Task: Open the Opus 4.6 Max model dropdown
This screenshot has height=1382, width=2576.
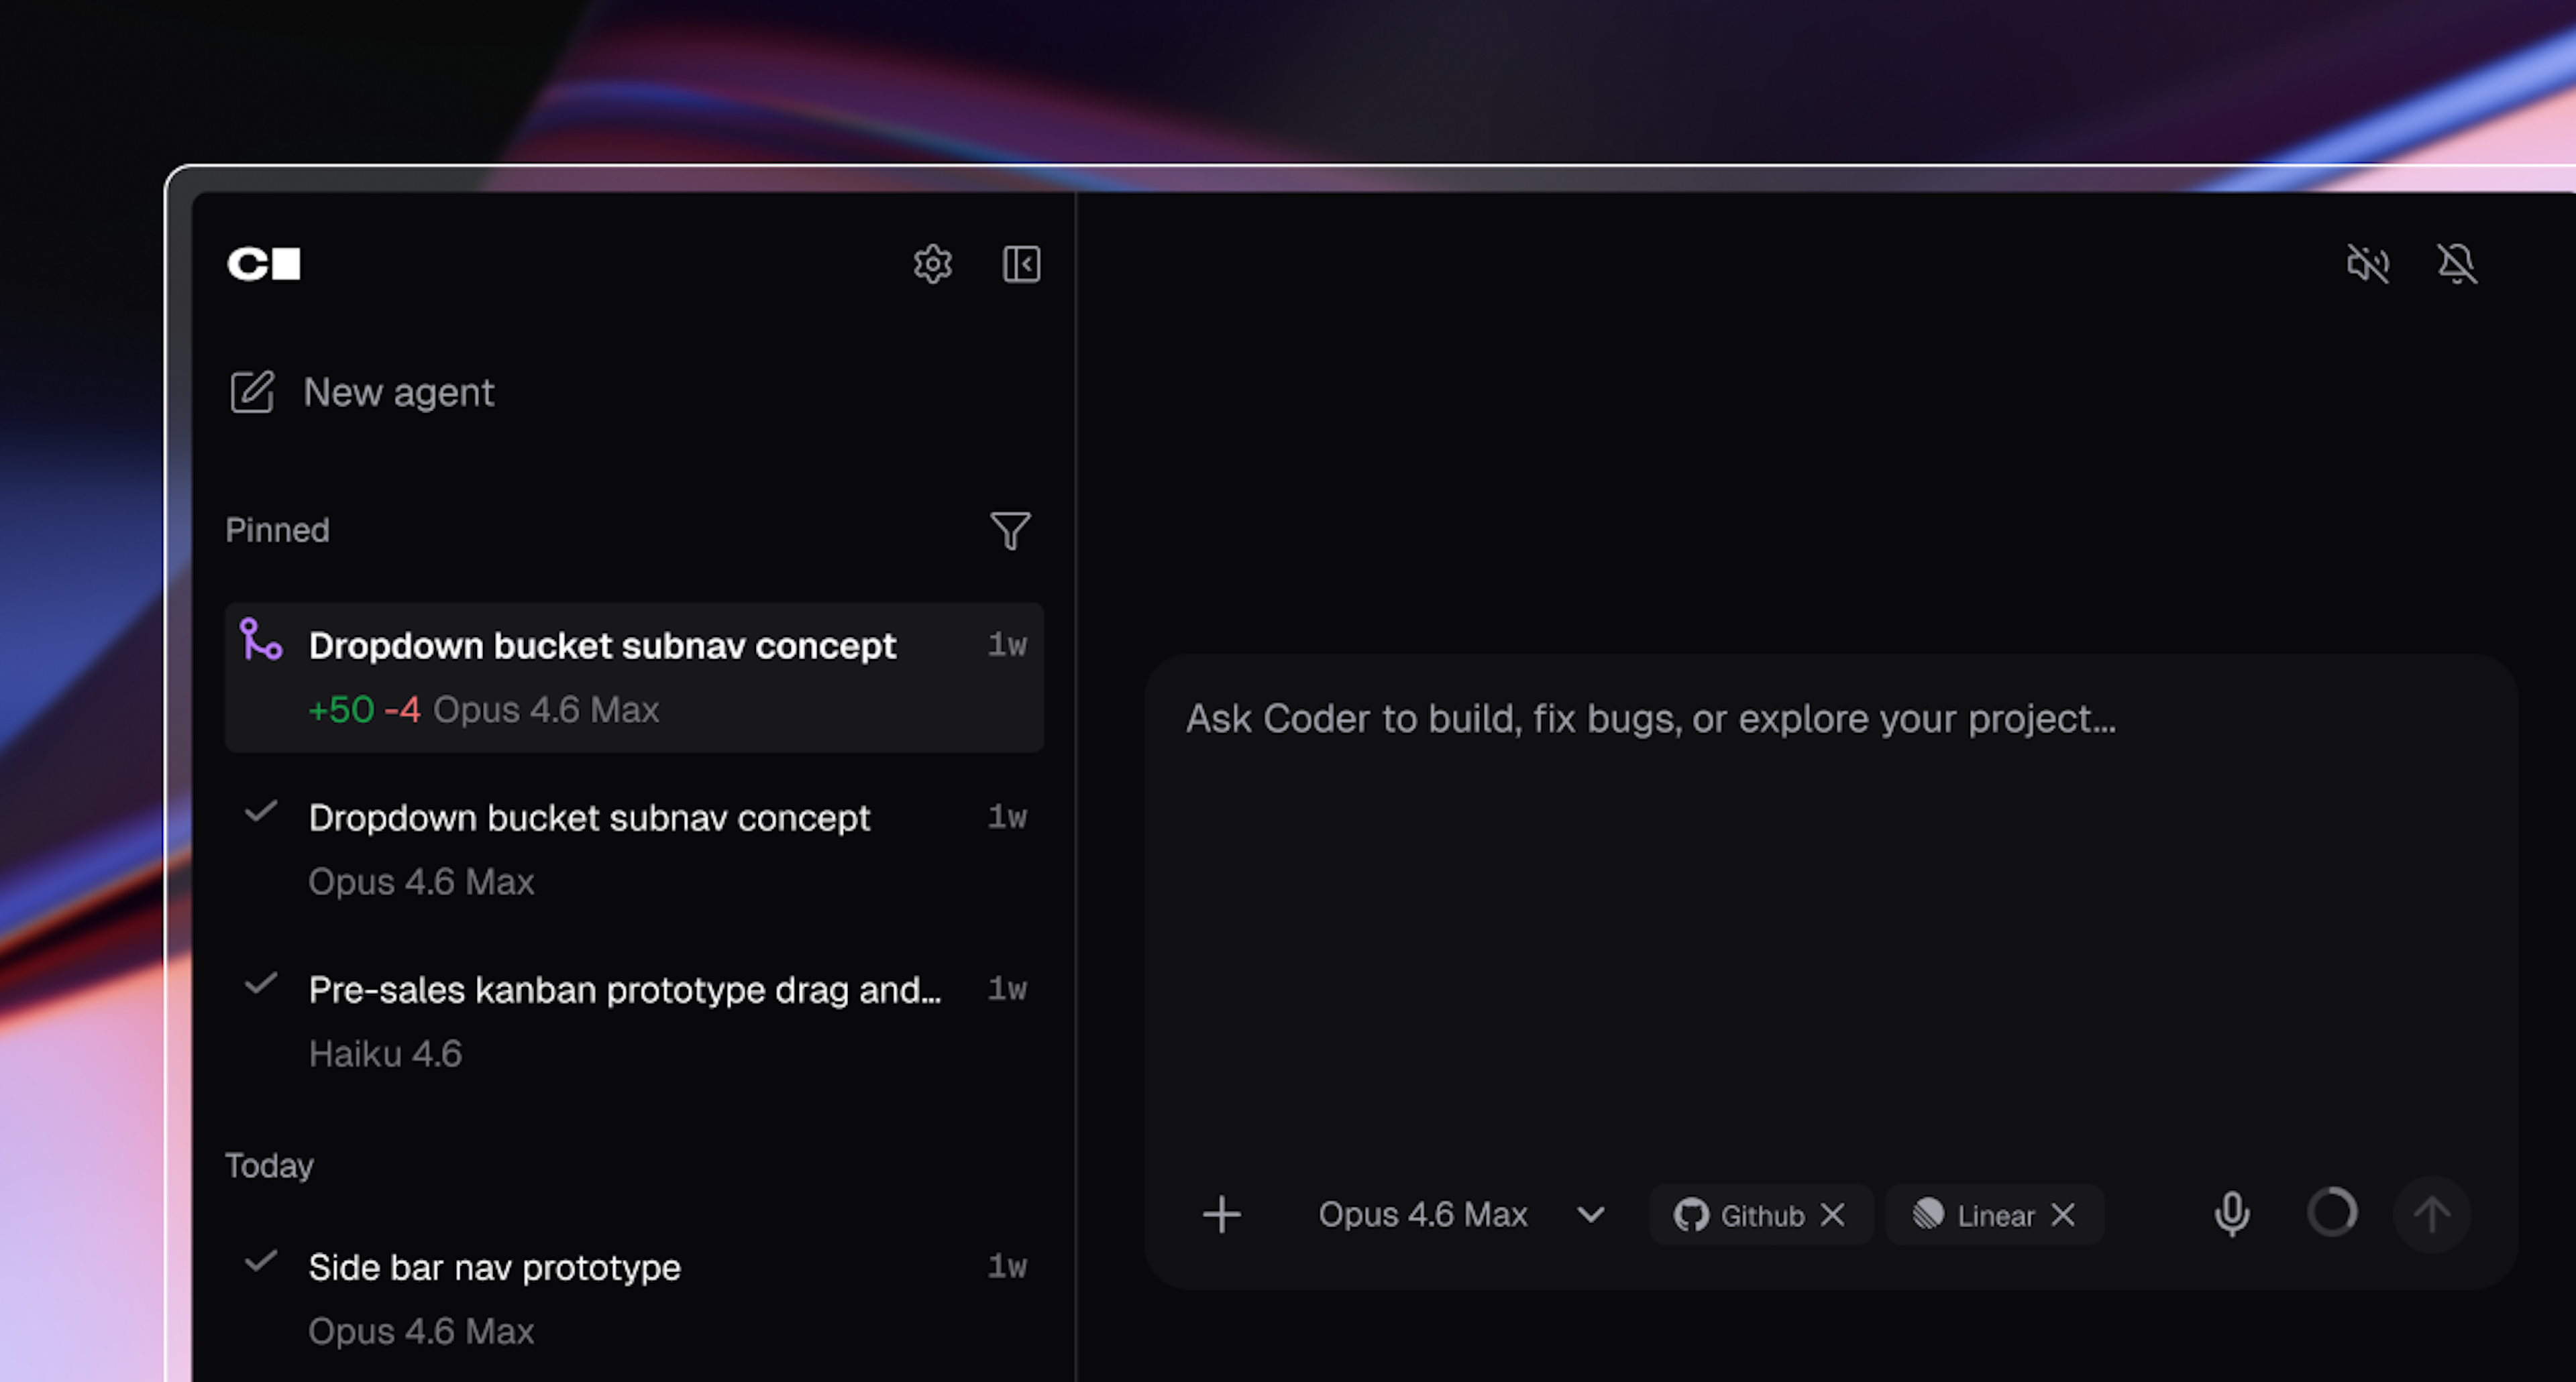Action: [1461, 1214]
